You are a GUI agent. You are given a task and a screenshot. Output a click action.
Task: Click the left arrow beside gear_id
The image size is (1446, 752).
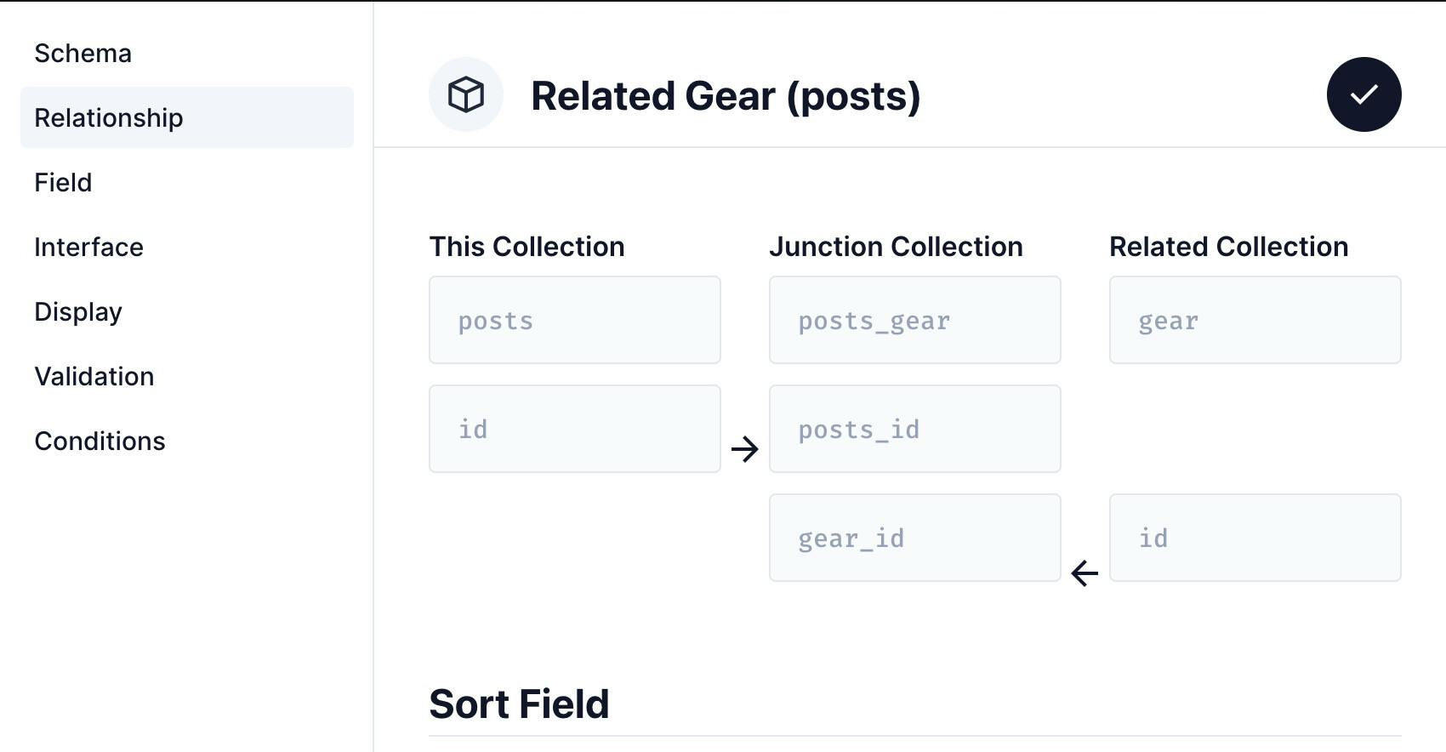point(1084,573)
